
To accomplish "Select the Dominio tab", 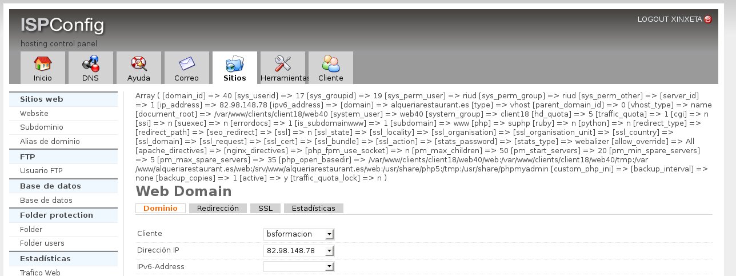I will [x=161, y=209].
